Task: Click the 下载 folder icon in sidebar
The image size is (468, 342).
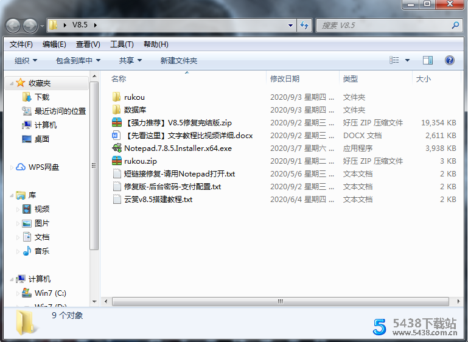Action: point(27,97)
